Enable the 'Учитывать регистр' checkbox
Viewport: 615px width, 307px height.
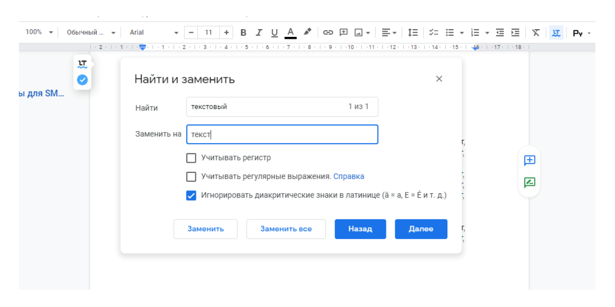pyautogui.click(x=191, y=158)
